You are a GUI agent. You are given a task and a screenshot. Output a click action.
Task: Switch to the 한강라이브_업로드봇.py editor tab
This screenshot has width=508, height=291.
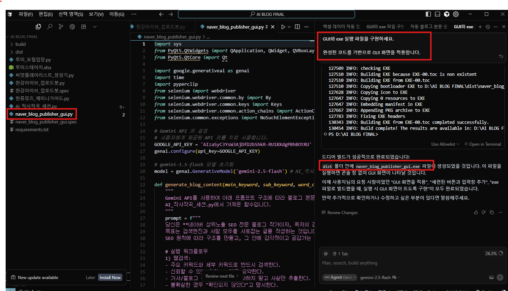[160, 27]
